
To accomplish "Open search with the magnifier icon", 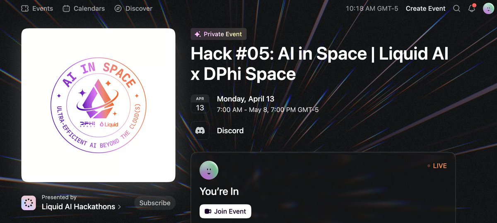I will 456,8.
